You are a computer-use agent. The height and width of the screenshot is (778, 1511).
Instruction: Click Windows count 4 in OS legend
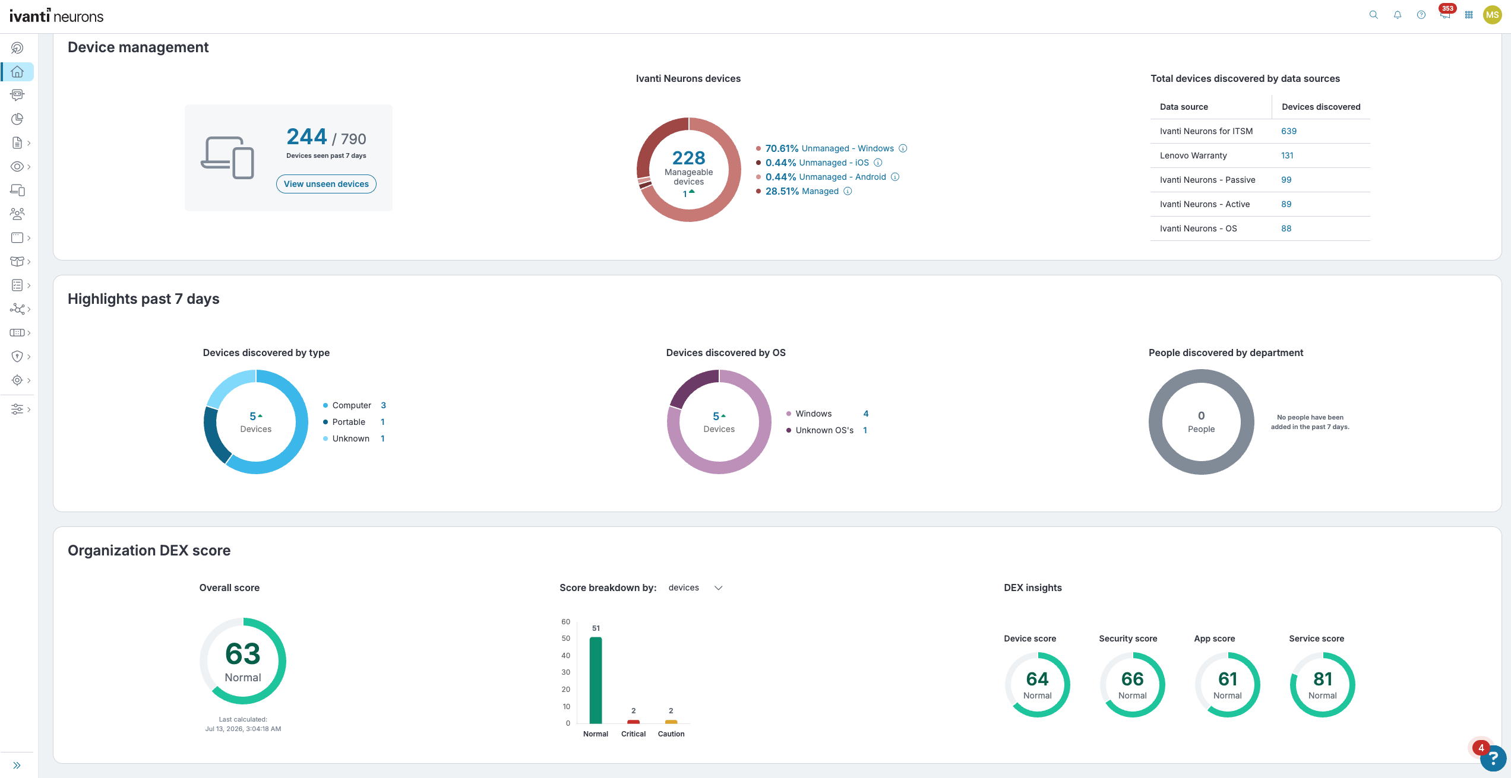pos(866,414)
